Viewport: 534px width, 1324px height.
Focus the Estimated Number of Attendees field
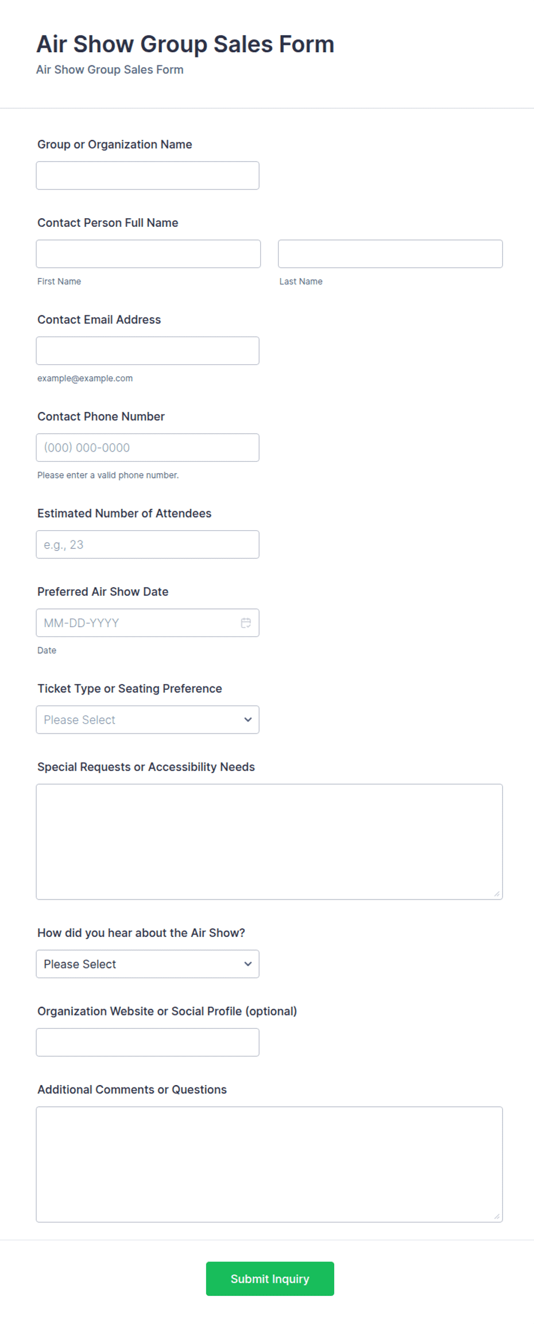pyautogui.click(x=148, y=545)
